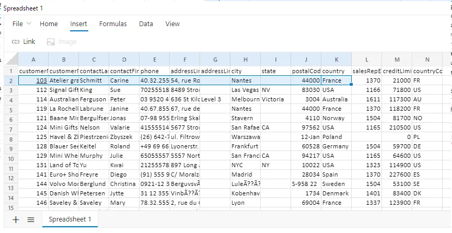Select row 14 header

pos(11,198)
